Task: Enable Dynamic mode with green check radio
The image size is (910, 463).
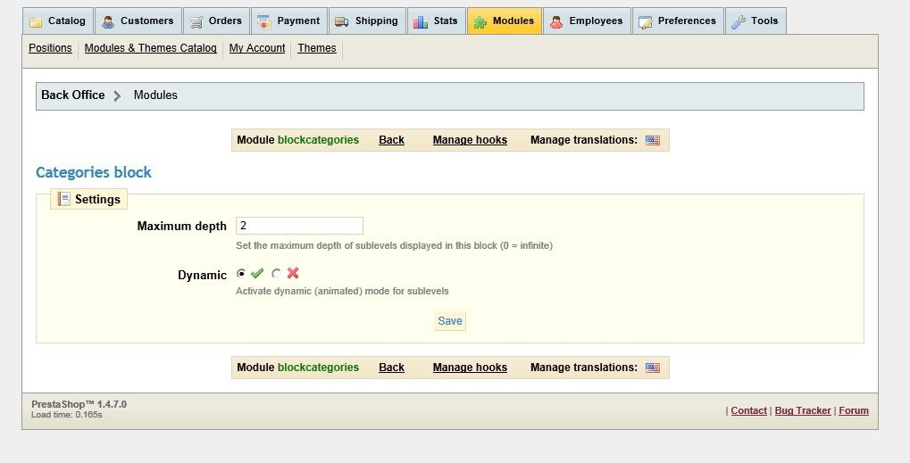Action: [x=241, y=274]
